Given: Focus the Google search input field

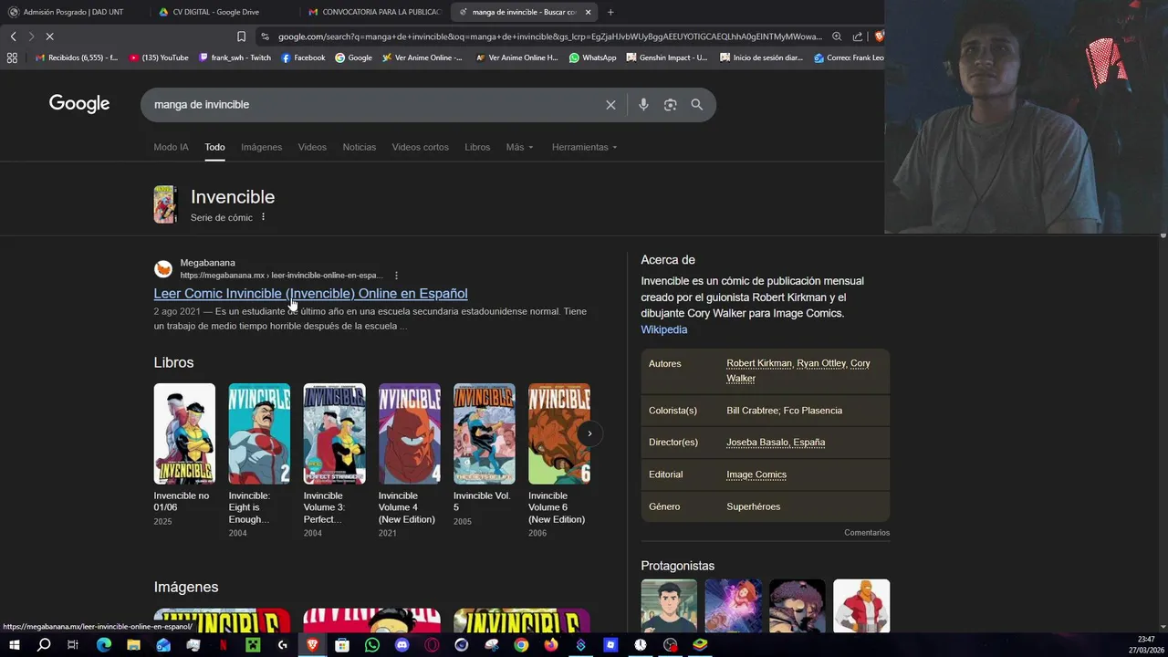Looking at the screenshot, I should coord(374,105).
